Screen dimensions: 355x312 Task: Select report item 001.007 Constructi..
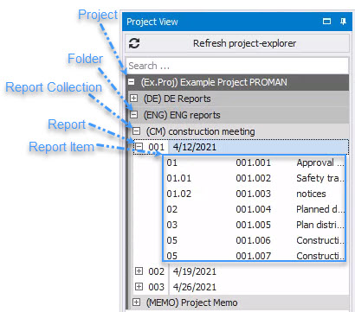click(254, 255)
